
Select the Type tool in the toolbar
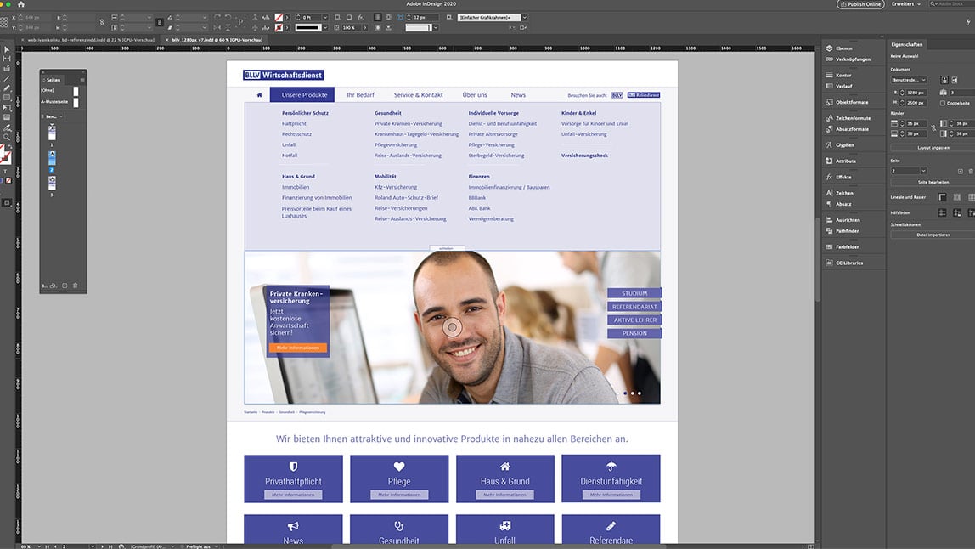pos(5,97)
